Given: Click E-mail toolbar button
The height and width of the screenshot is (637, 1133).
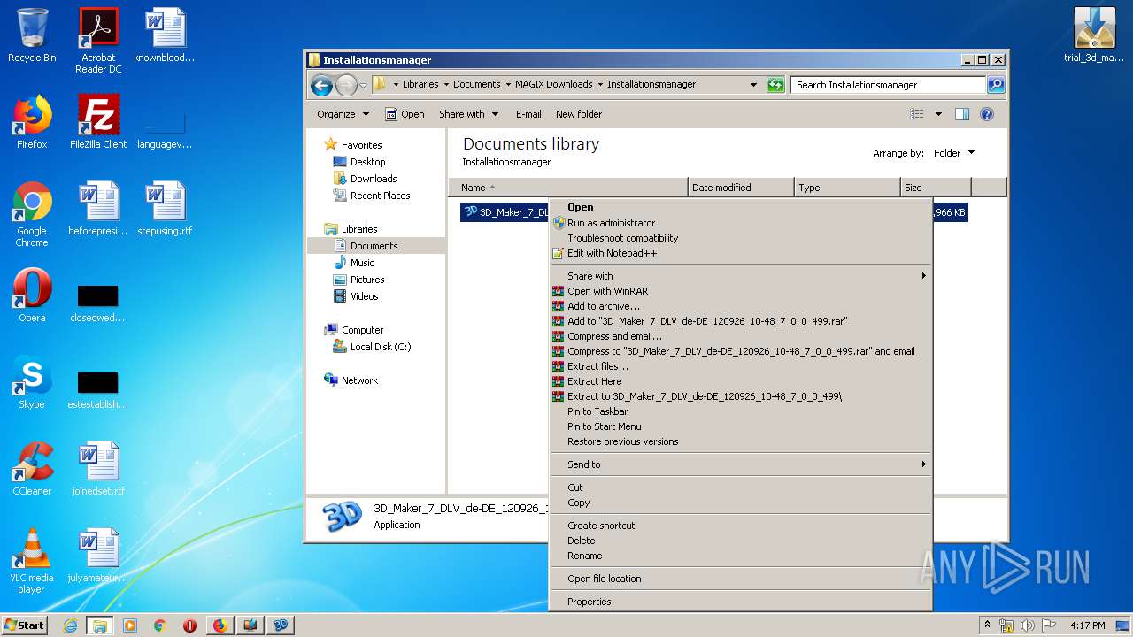Looking at the screenshot, I should click(528, 114).
